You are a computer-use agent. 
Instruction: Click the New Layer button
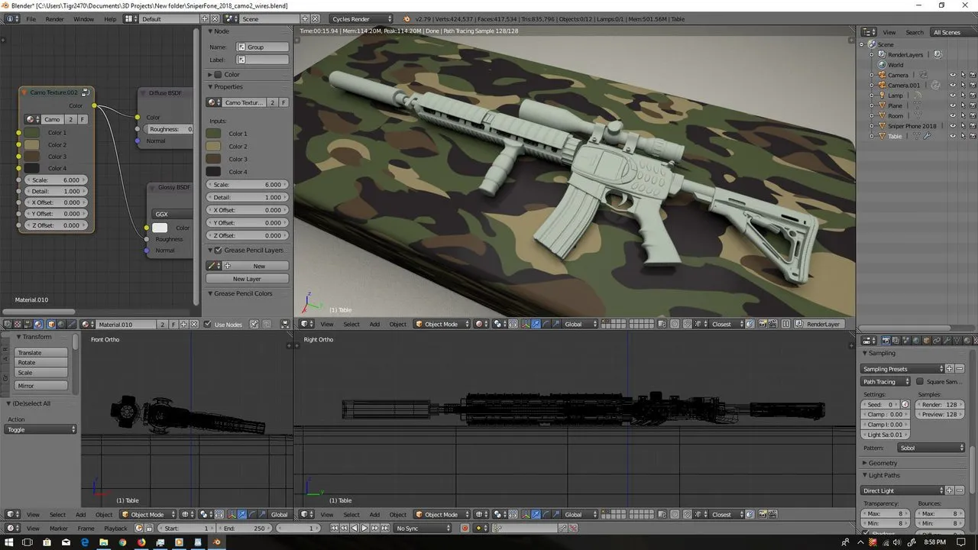pos(247,279)
